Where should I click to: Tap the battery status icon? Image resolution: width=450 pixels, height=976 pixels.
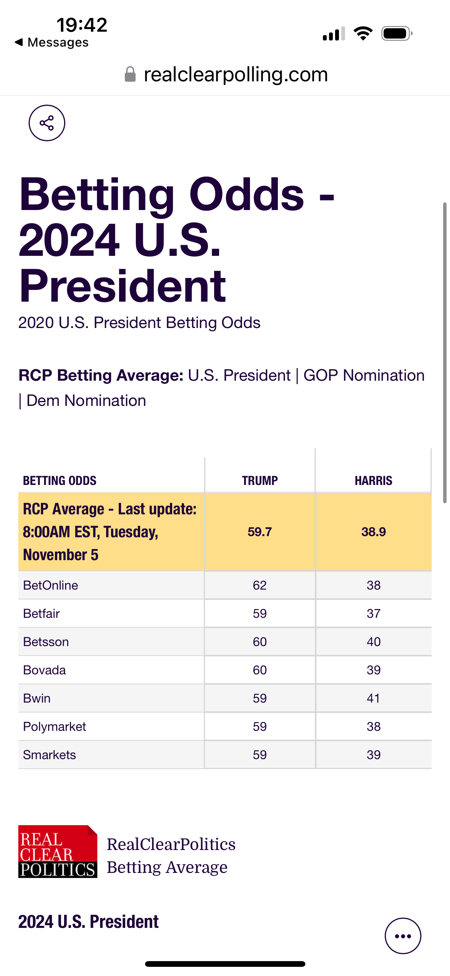(397, 34)
